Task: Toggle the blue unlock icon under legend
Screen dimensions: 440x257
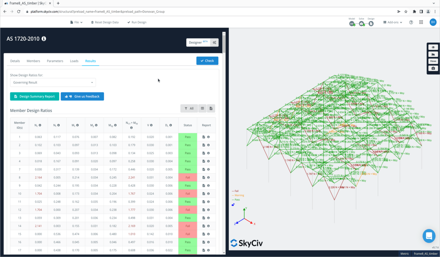Action: pos(233,205)
